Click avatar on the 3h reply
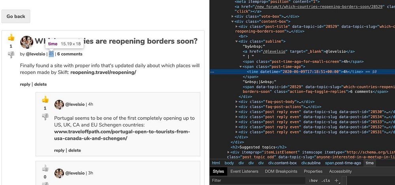This screenshot has width=395, height=185. (59, 173)
